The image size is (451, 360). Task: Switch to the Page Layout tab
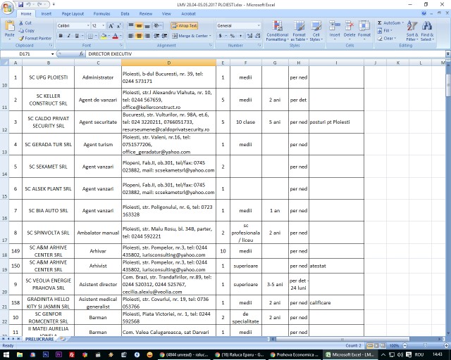73,14
